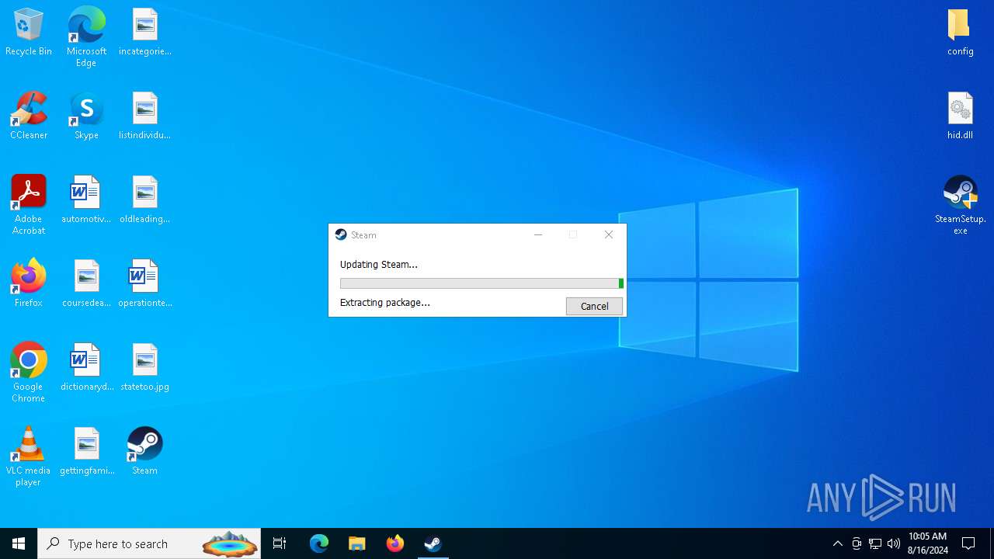Select Steam desktop shortcut
This screenshot has height=559, width=994.
(x=145, y=452)
